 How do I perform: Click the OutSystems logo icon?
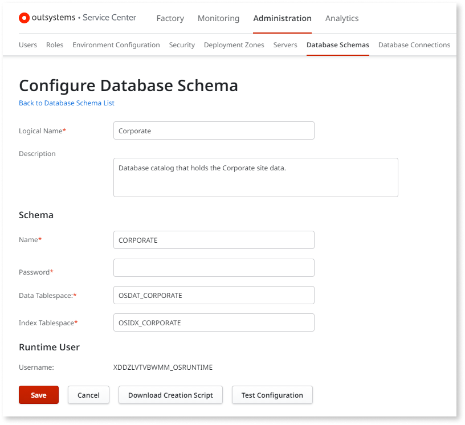24,18
